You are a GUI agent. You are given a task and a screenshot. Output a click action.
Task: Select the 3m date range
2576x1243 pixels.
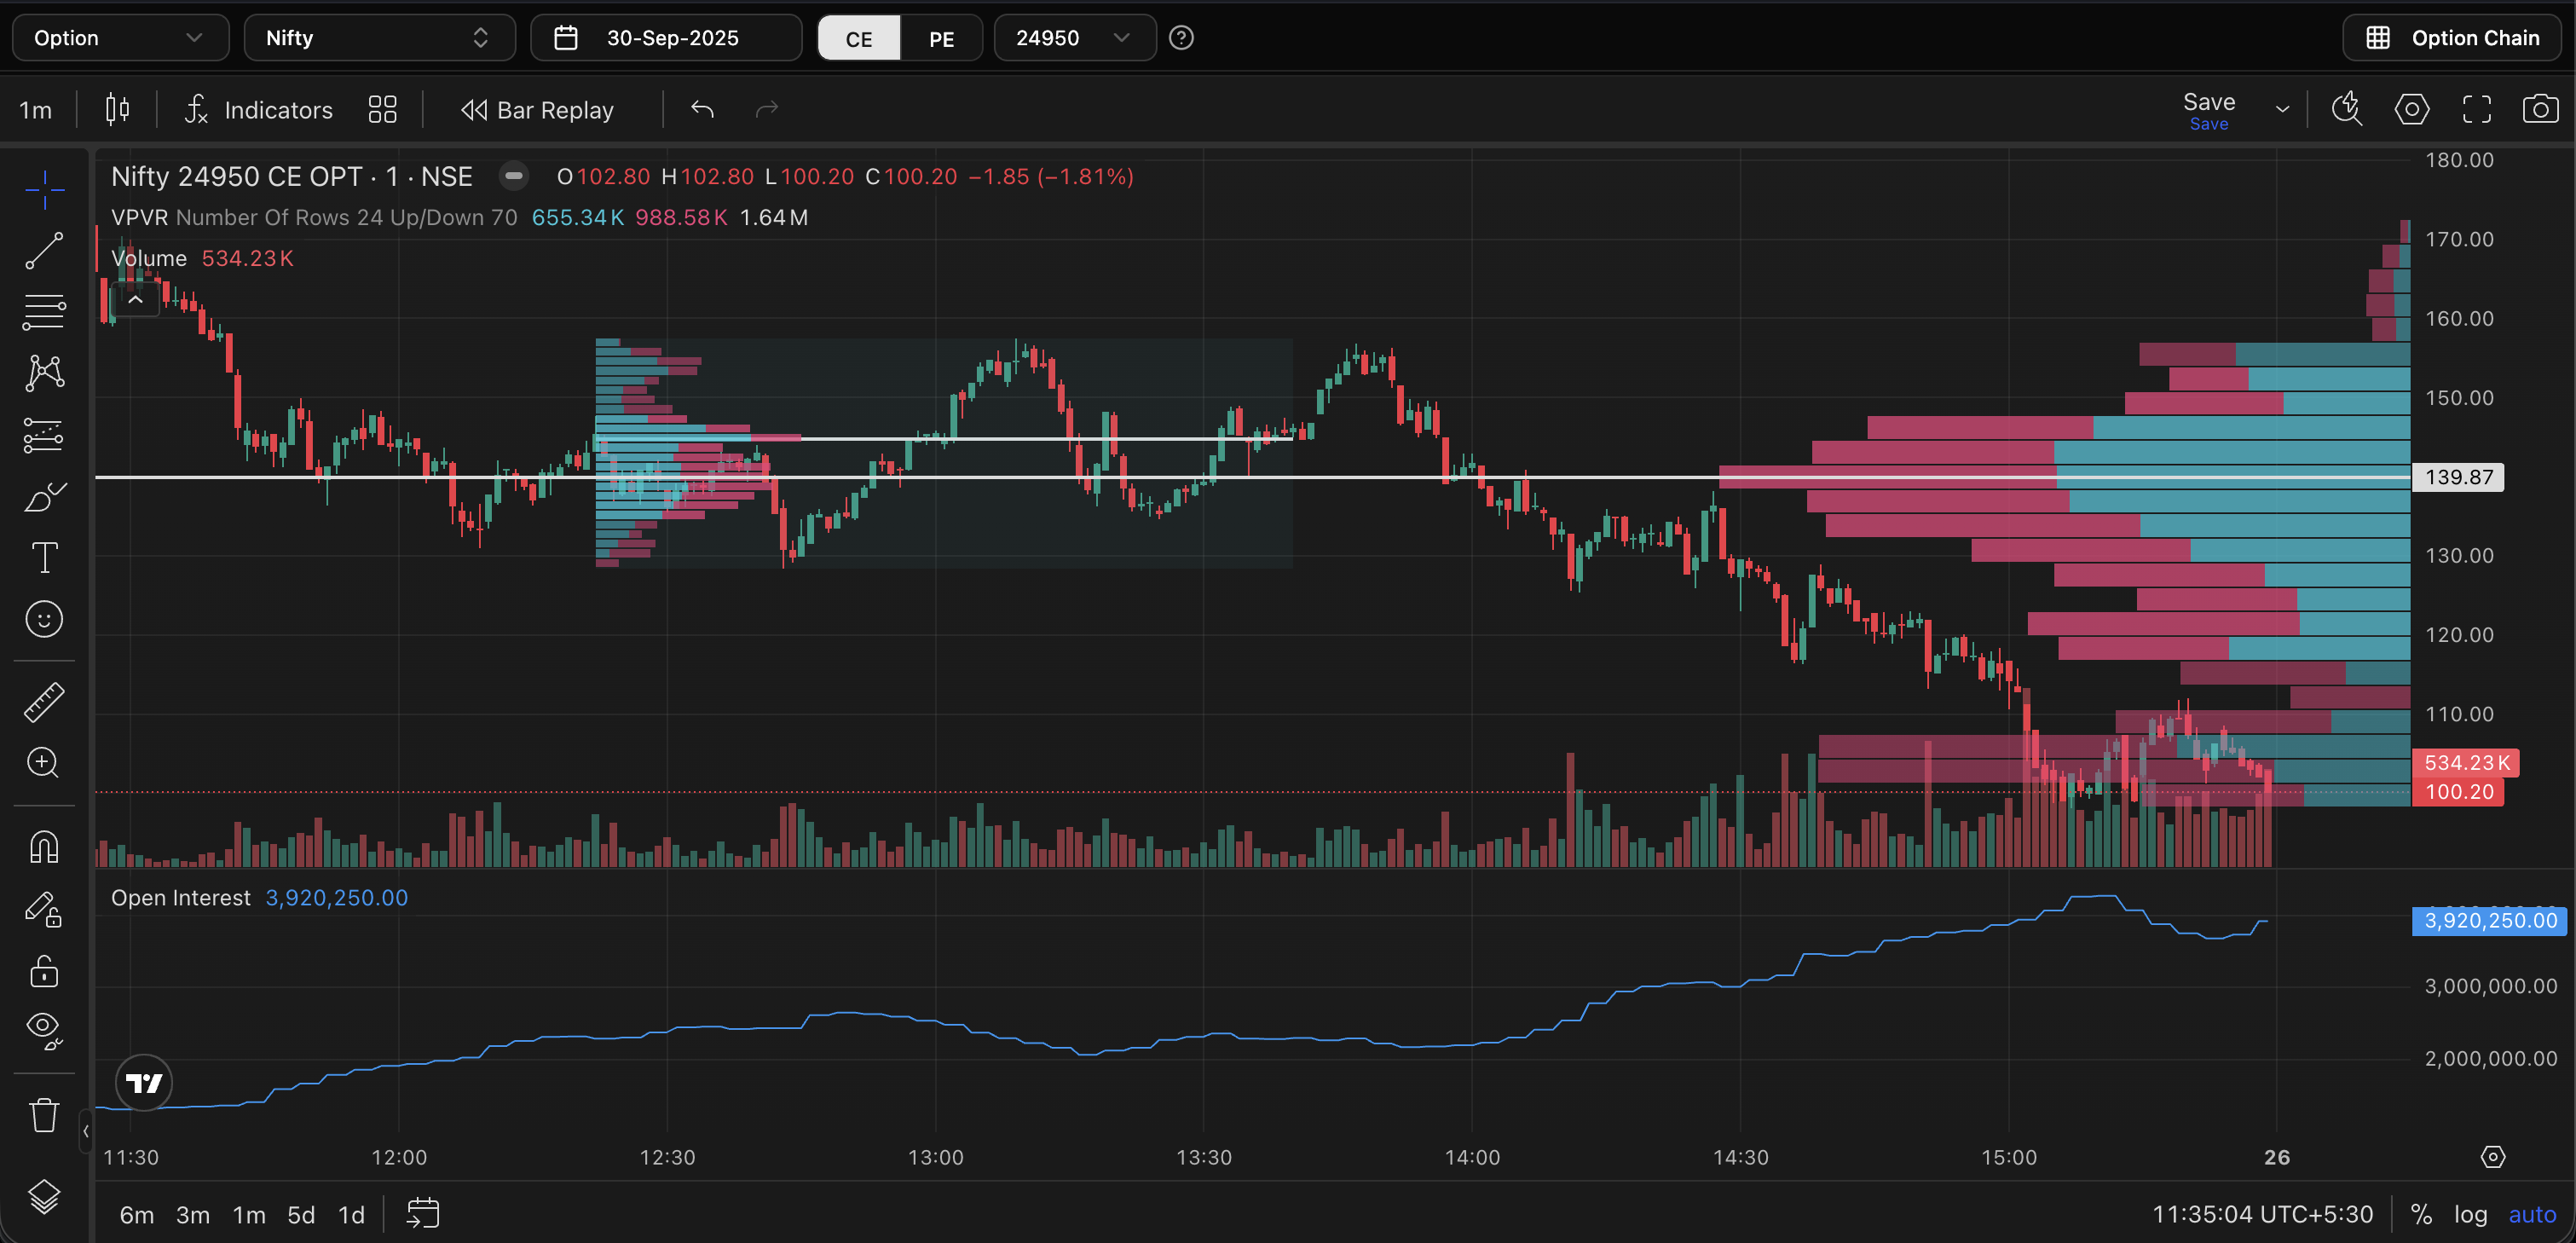tap(193, 1214)
